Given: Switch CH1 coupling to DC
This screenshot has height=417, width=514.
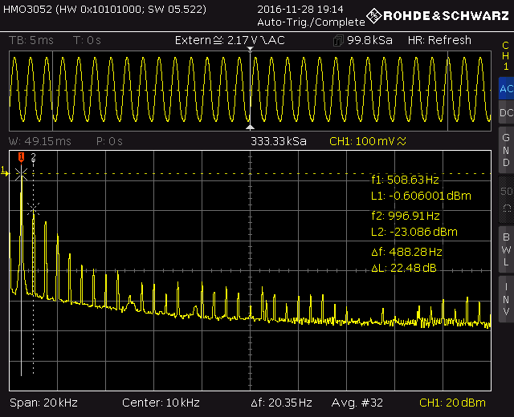Looking at the screenshot, I should [x=505, y=114].
